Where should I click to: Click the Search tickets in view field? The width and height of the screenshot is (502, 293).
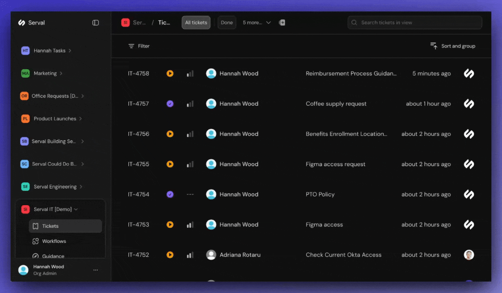(414, 22)
